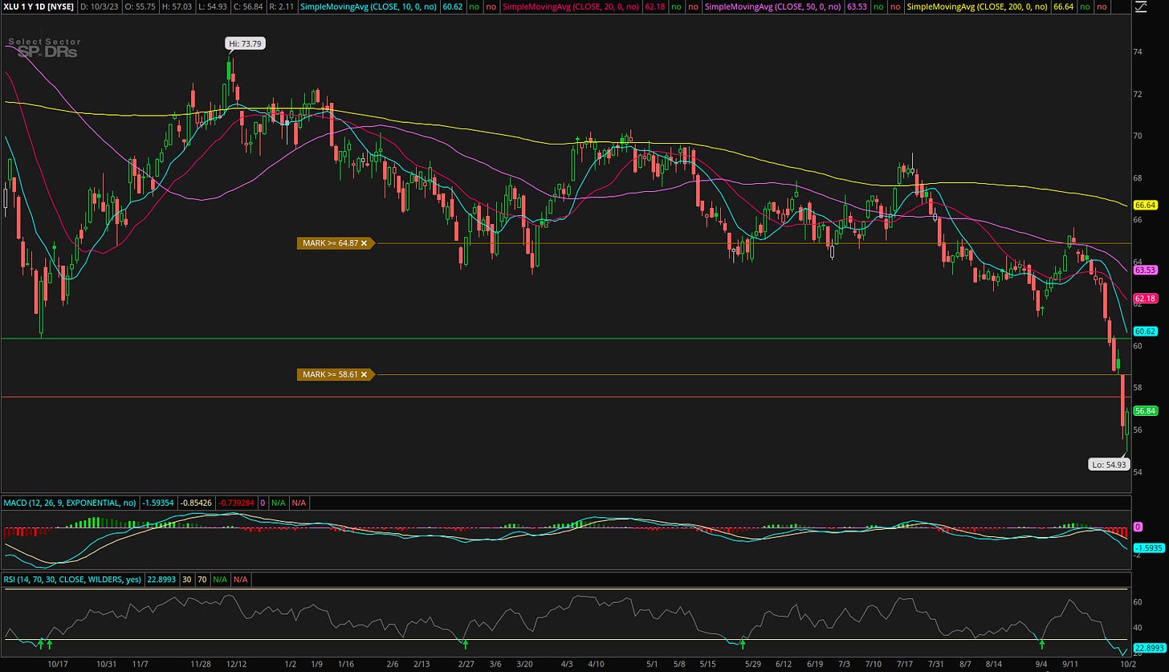Click the 60.62 SMA value in header
Screen dimensions: 1169x672
[453, 6]
